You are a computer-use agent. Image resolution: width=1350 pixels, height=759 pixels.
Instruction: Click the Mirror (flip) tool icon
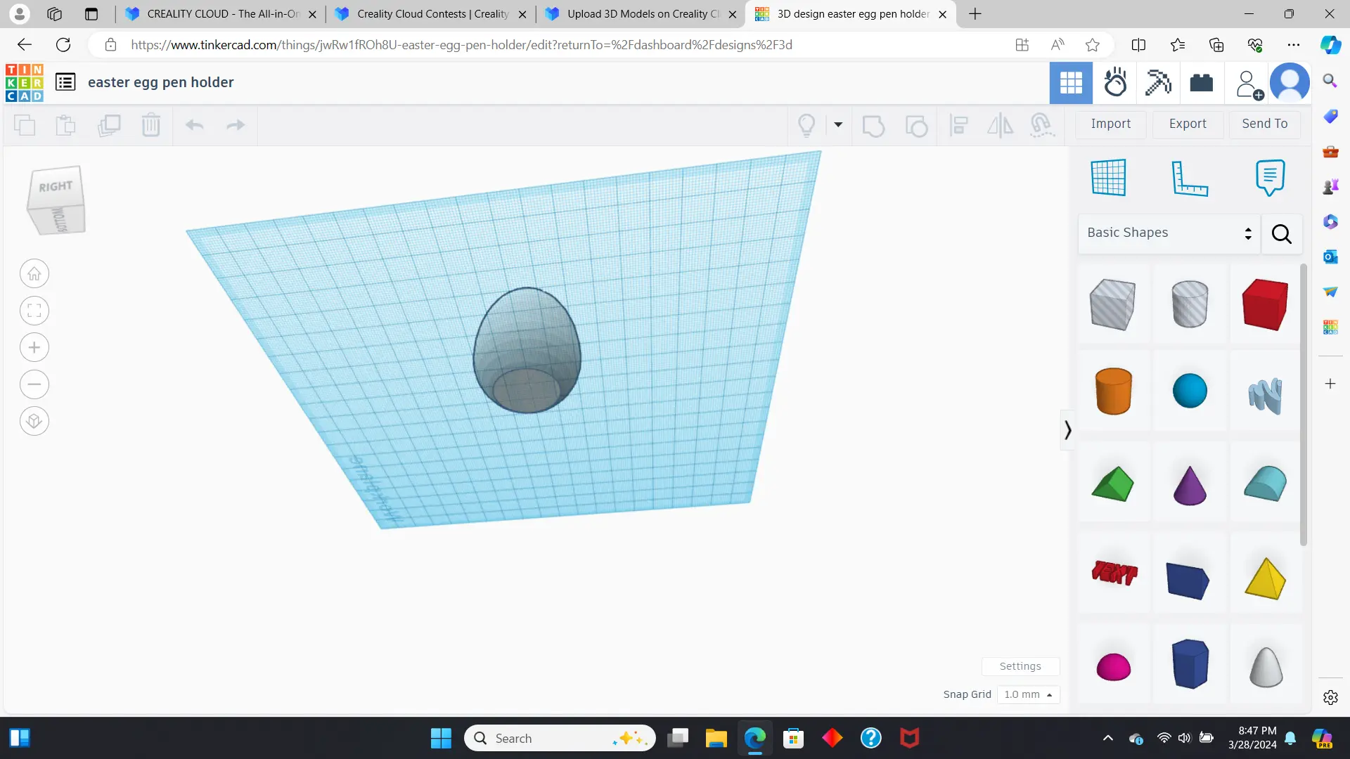click(x=1000, y=126)
